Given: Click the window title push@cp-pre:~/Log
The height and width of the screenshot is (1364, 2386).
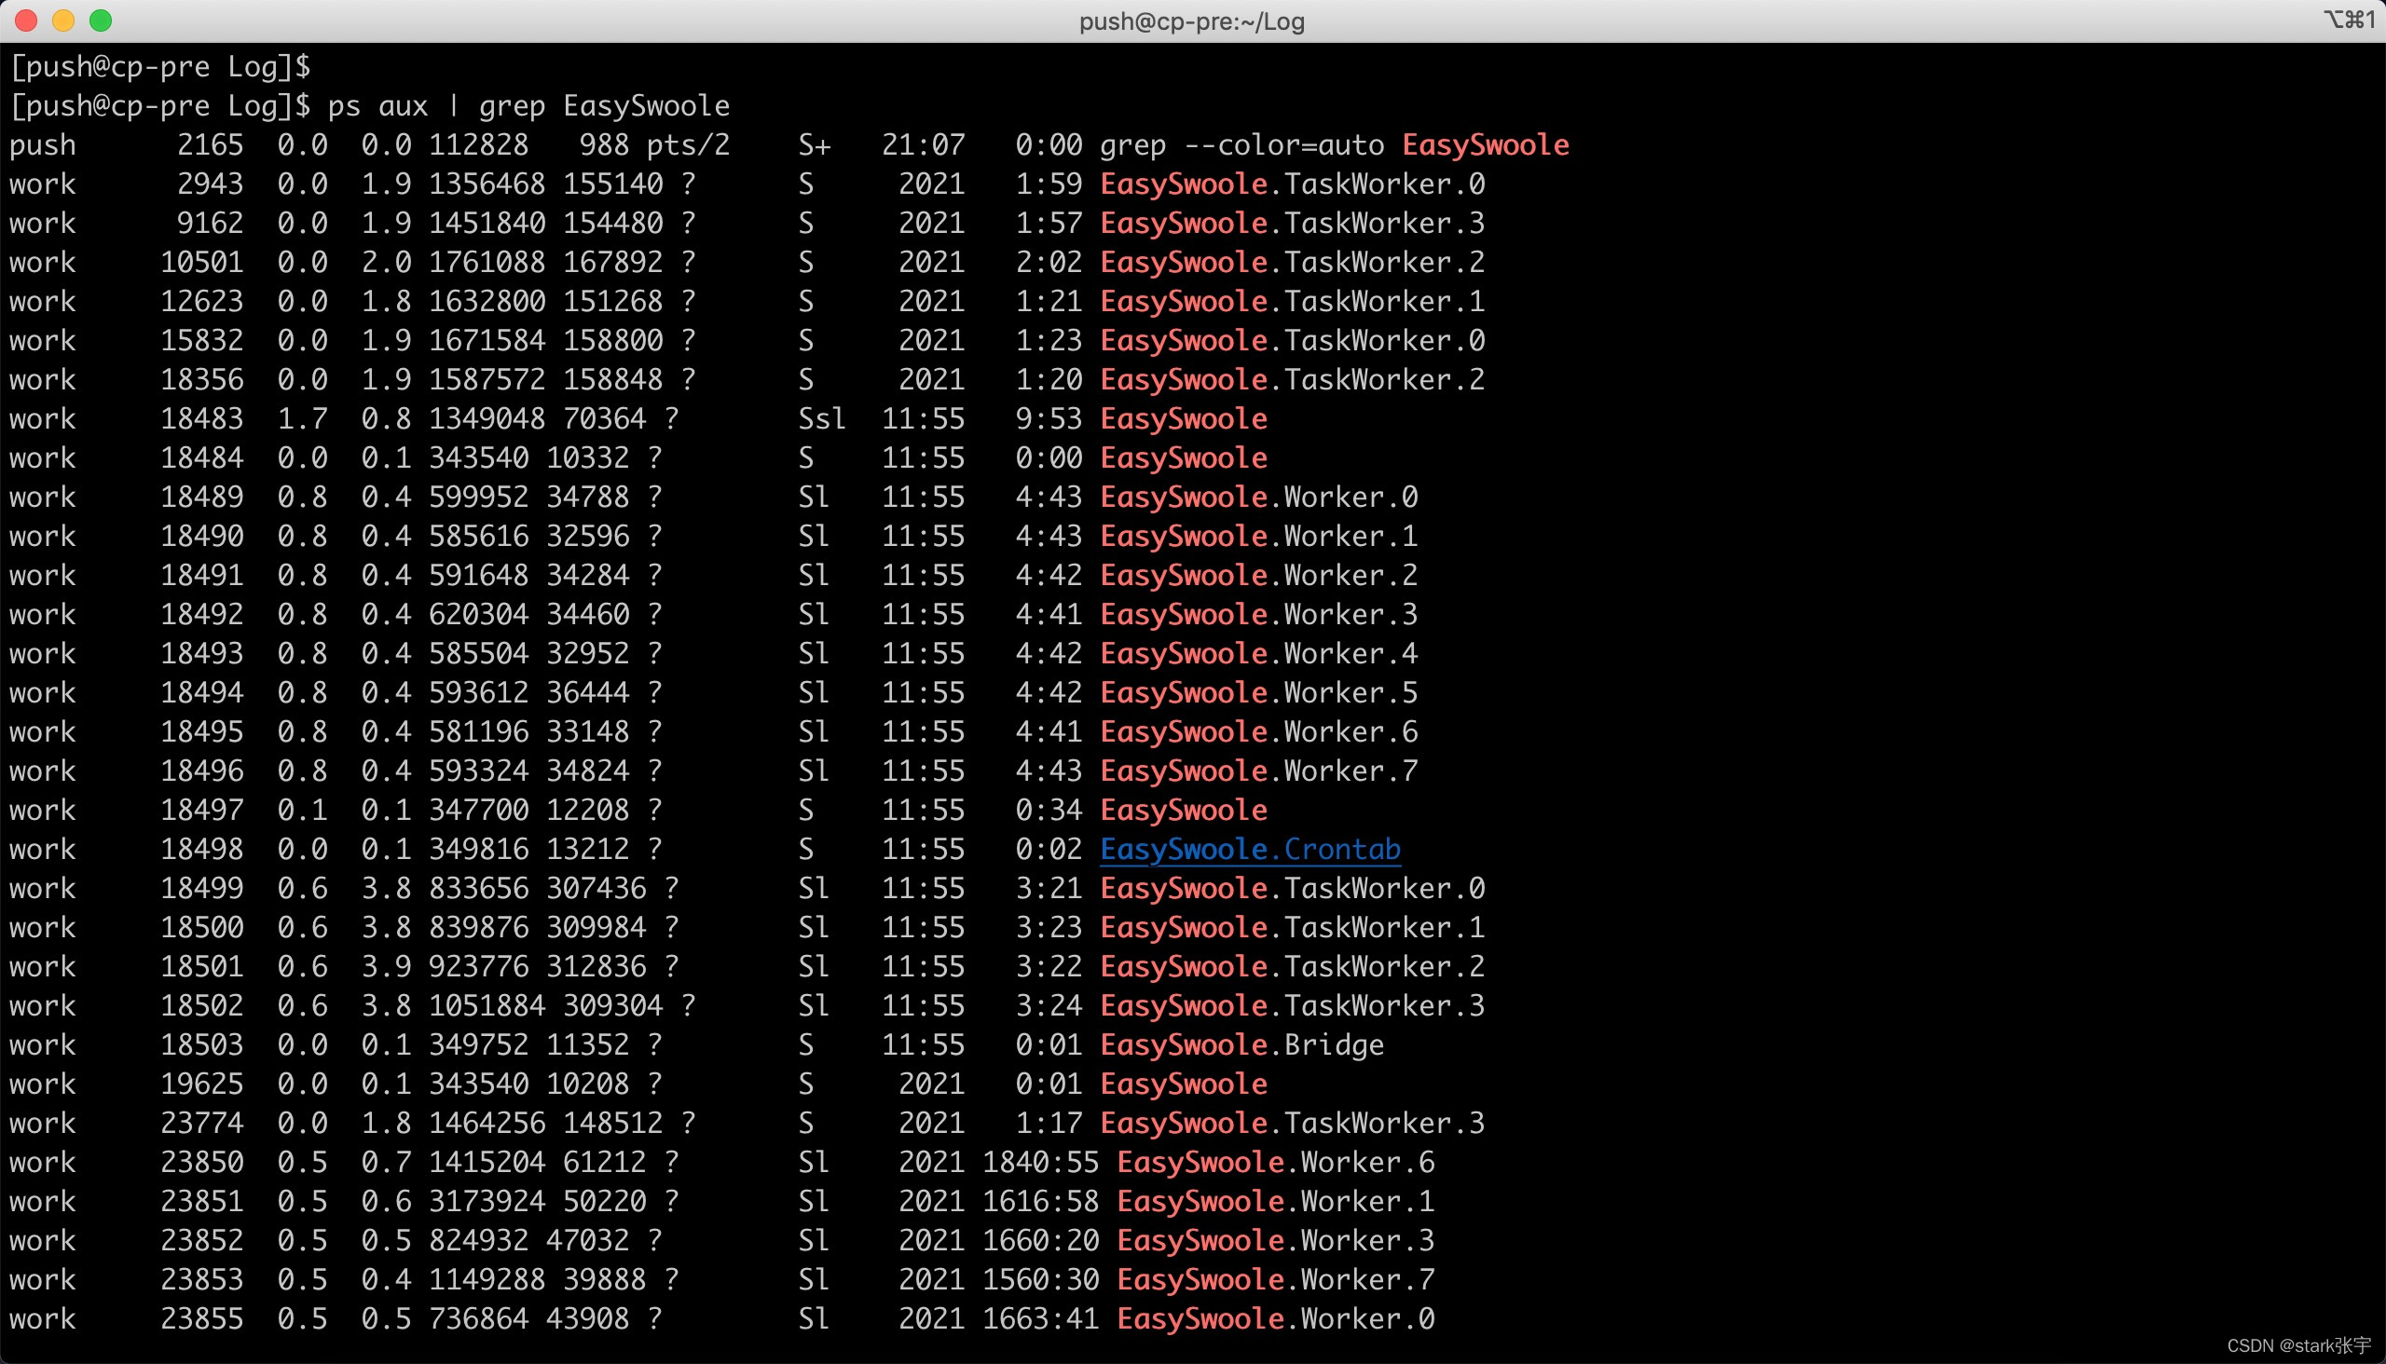Looking at the screenshot, I should pyautogui.click(x=1191, y=21).
